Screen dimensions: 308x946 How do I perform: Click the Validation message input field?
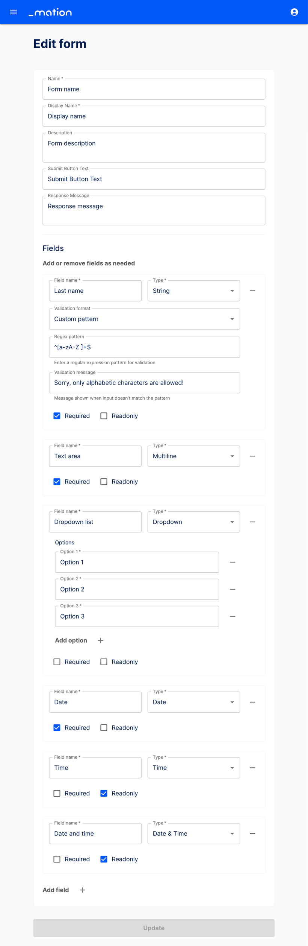click(145, 383)
